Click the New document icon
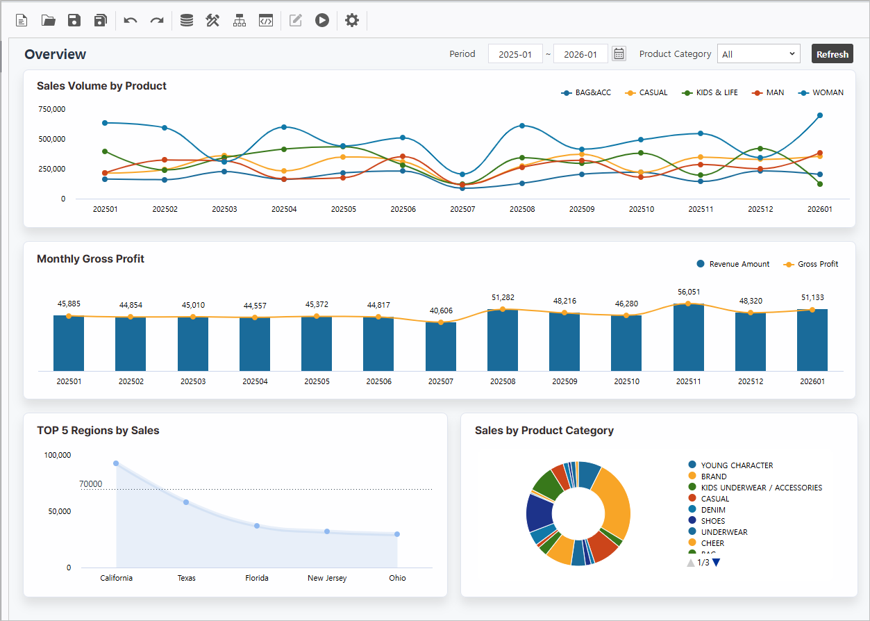 [x=22, y=20]
